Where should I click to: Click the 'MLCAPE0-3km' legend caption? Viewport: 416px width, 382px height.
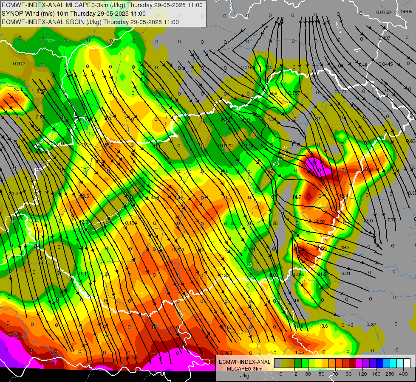245,369
